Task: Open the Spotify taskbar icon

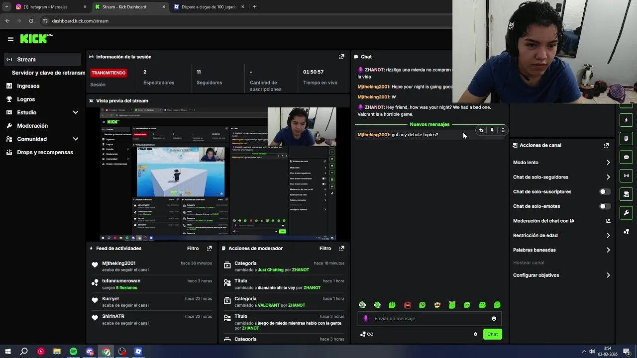Action: [73, 352]
